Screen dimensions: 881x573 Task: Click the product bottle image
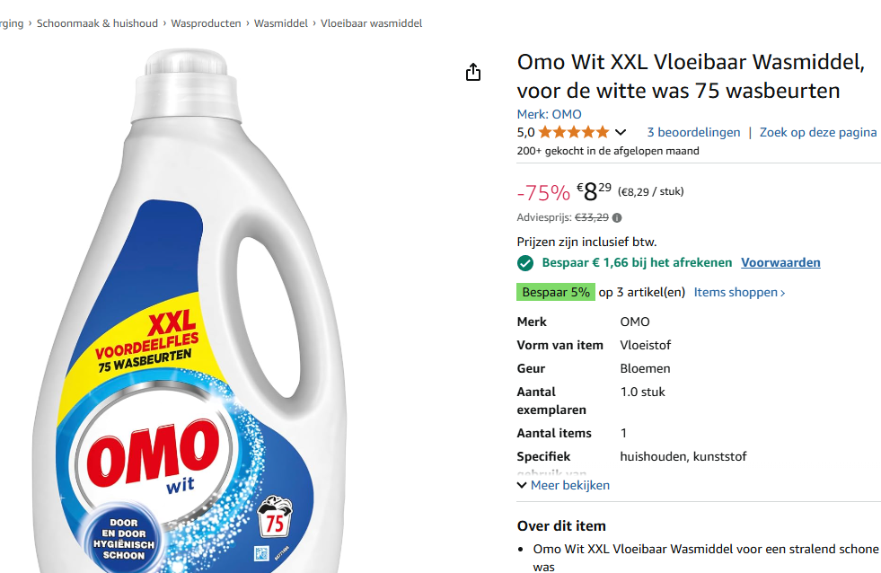pyautogui.click(x=207, y=314)
